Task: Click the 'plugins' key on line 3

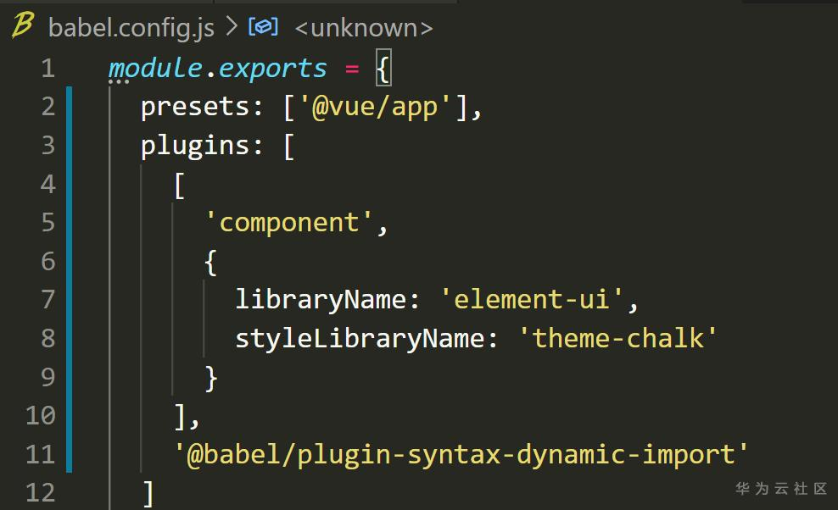Action: click(x=196, y=147)
